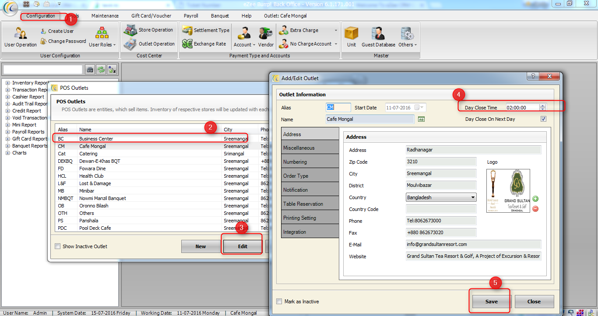Screen dimensions: 598x316
Task: Expand the Cashier Report tree node
Action: click(7, 97)
